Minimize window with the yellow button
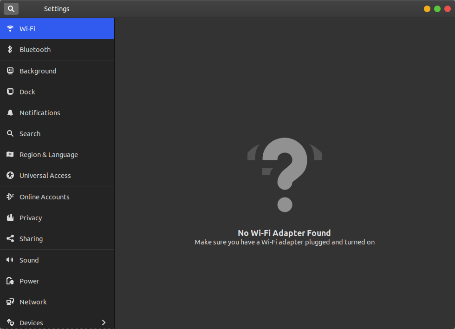This screenshot has width=455, height=329. click(x=427, y=9)
